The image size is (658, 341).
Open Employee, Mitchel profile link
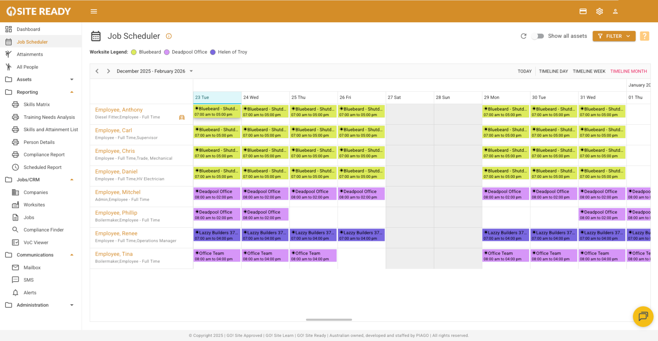pos(118,192)
